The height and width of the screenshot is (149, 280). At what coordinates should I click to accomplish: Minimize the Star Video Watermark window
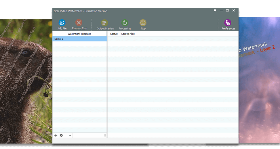click(221, 11)
